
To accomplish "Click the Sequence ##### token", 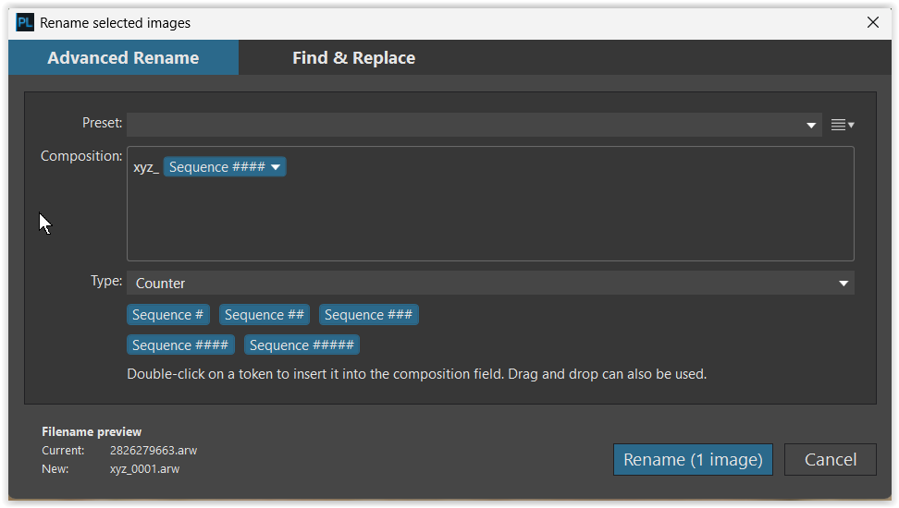I will pyautogui.click(x=302, y=345).
